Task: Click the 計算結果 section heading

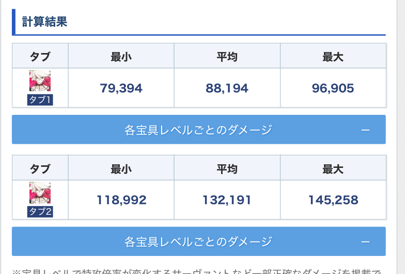Action: [45, 22]
